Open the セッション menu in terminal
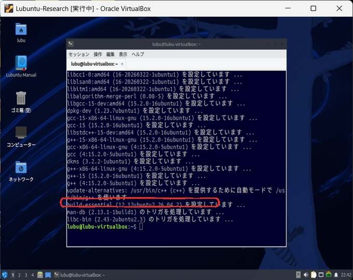 (79, 54)
